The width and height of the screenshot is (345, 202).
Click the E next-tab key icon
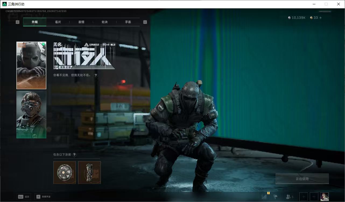pyautogui.click(x=145, y=22)
